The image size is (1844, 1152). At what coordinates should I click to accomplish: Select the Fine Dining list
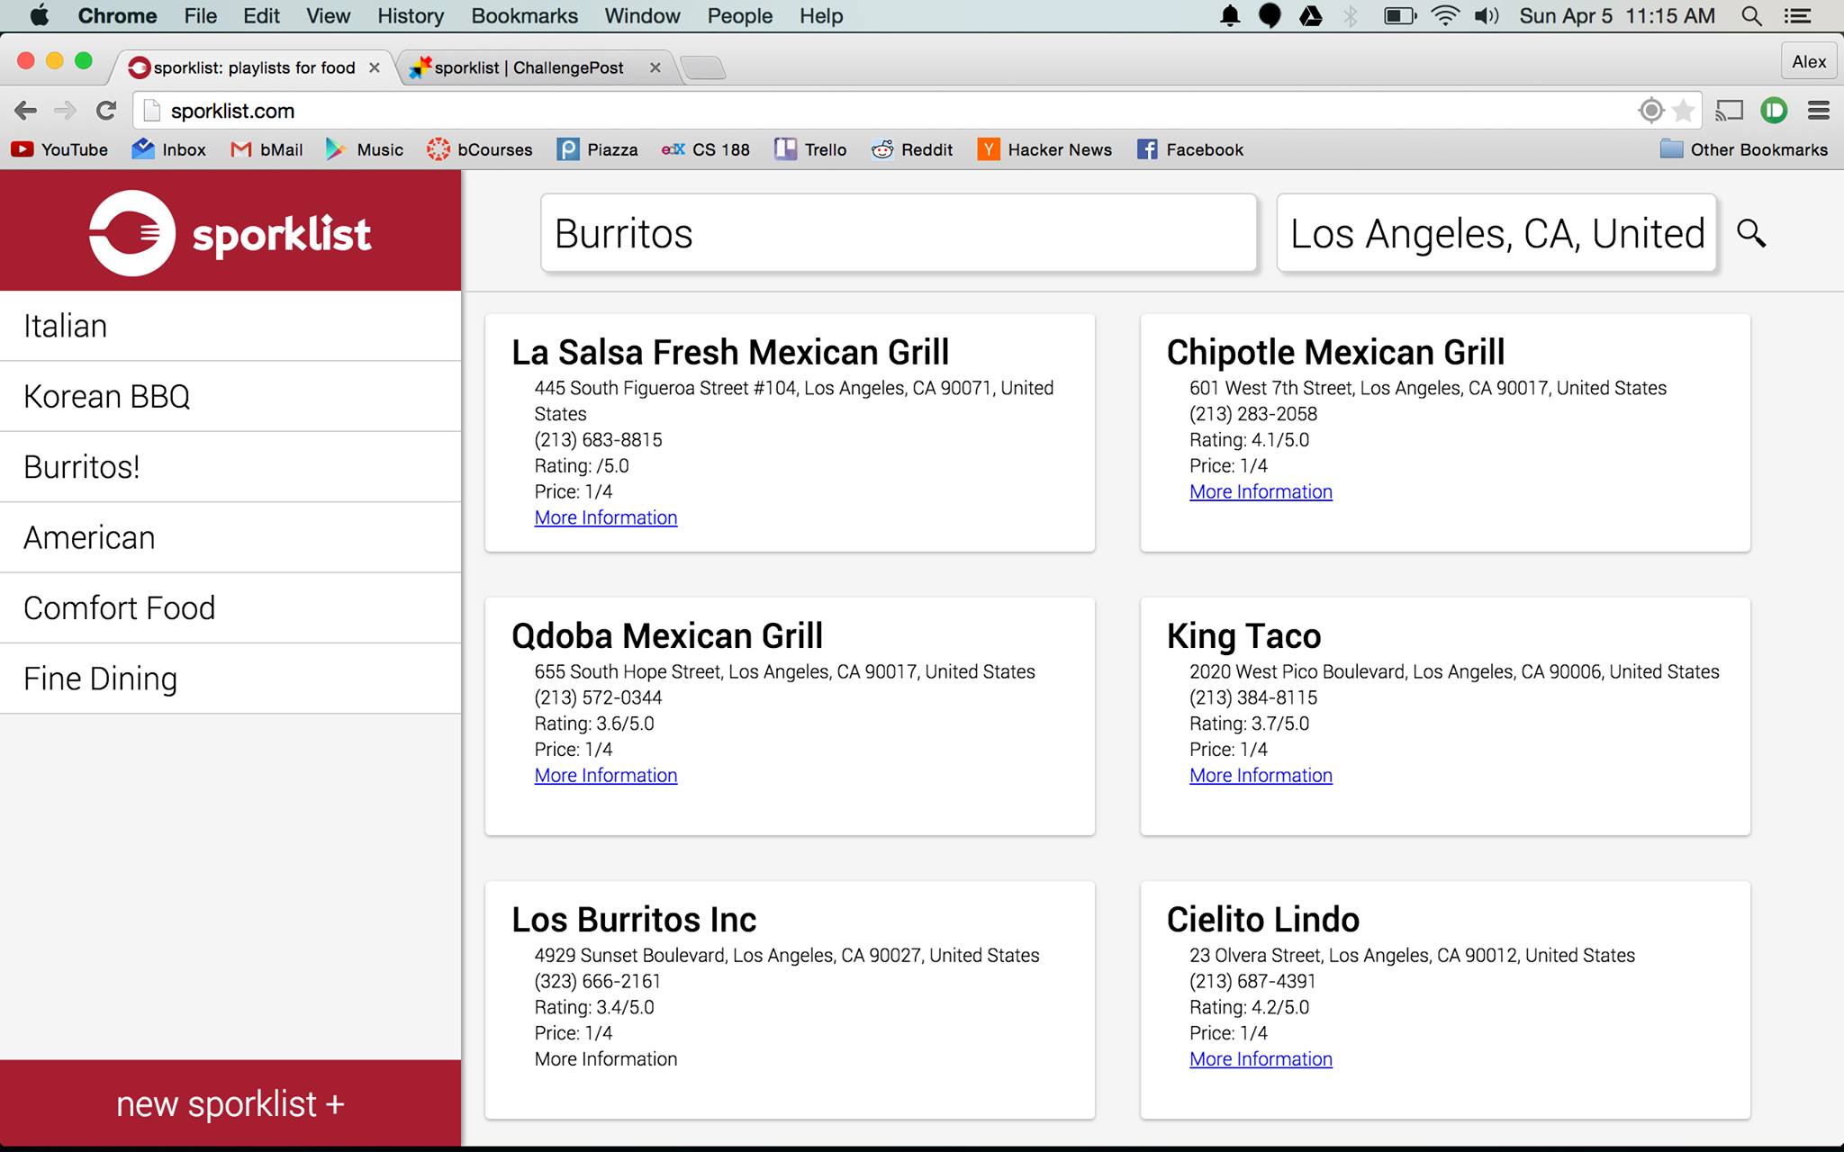(x=100, y=679)
